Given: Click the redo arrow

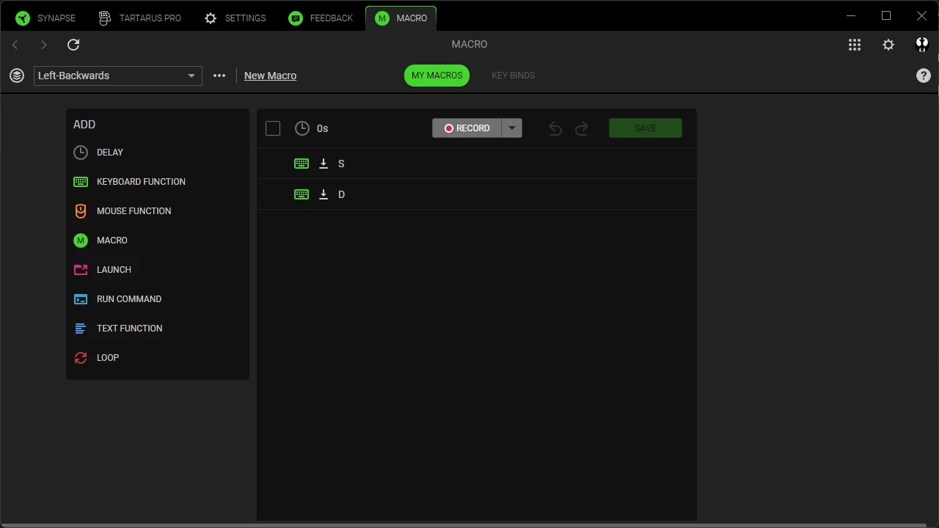Looking at the screenshot, I should click(x=582, y=129).
